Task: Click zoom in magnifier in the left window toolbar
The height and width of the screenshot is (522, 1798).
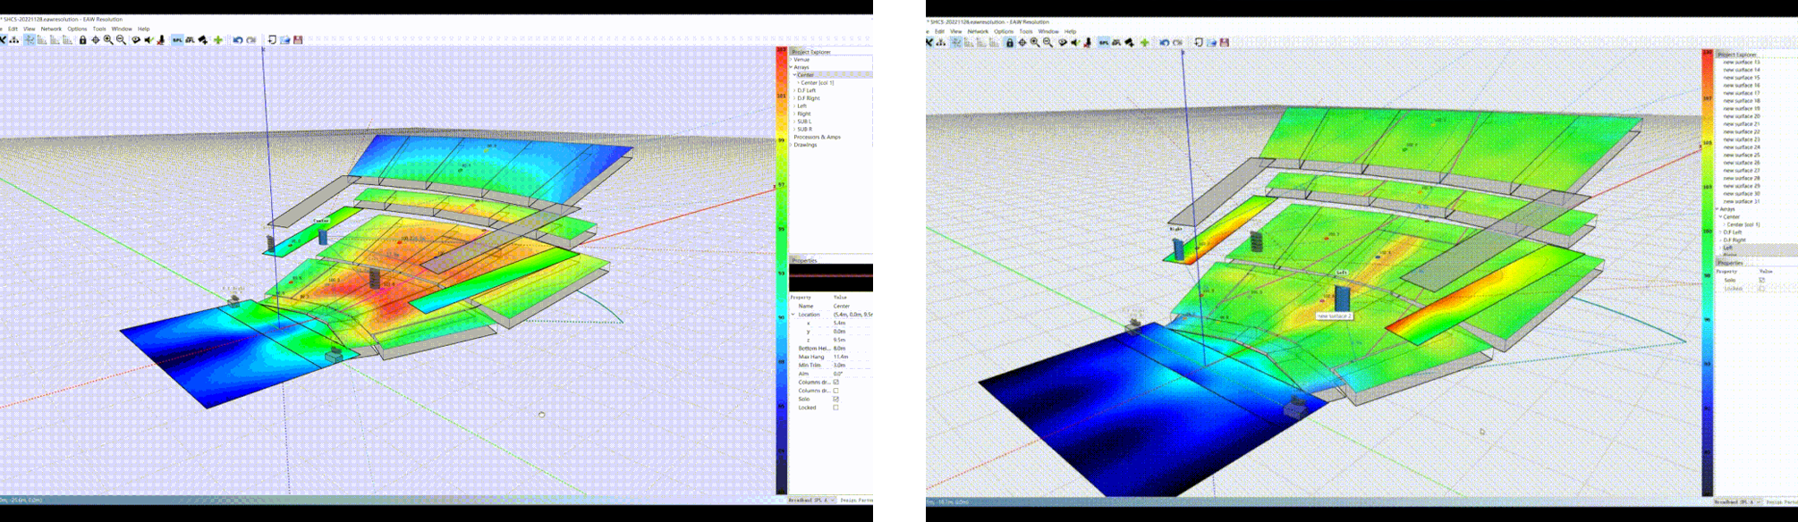Action: [x=108, y=39]
